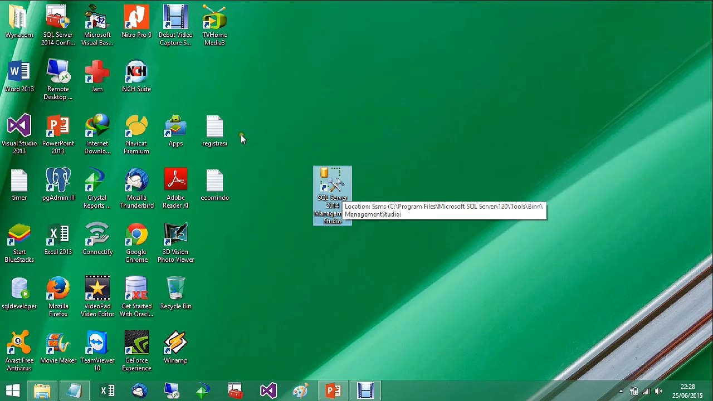This screenshot has height=401, width=713.
Task: Select the Word 2013 desktop icon
Action: click(19, 76)
